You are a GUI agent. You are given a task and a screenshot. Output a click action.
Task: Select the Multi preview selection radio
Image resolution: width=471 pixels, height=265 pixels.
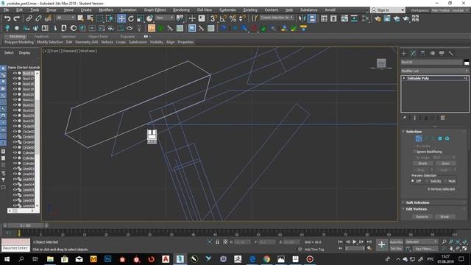click(446, 181)
